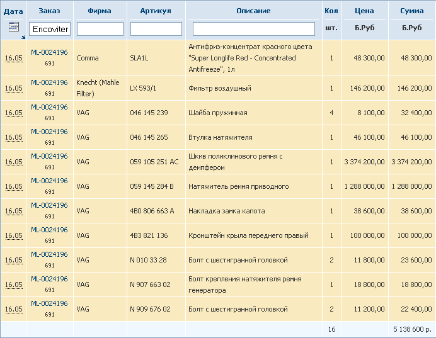
Task: Click date 16.05 in the Comma antifreeze row
Action: tap(14, 58)
